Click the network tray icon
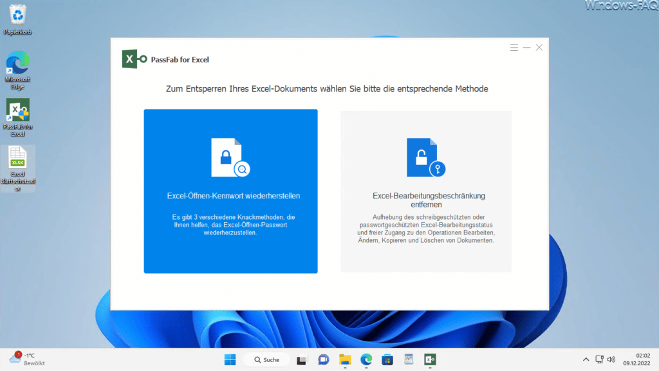659x371 pixels. 599,359
